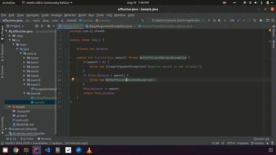Open Project panel gear settings
Viewport: 276px width, 155px height.
pos(49,26)
